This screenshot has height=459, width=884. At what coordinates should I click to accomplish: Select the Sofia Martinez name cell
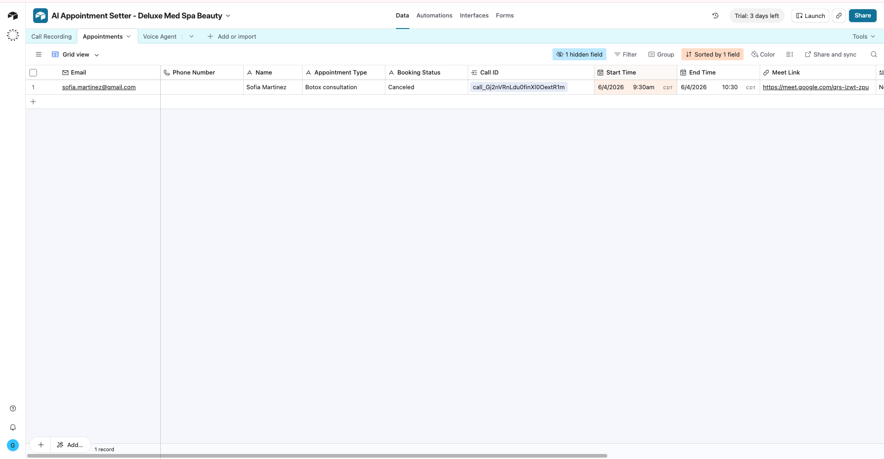(273, 87)
